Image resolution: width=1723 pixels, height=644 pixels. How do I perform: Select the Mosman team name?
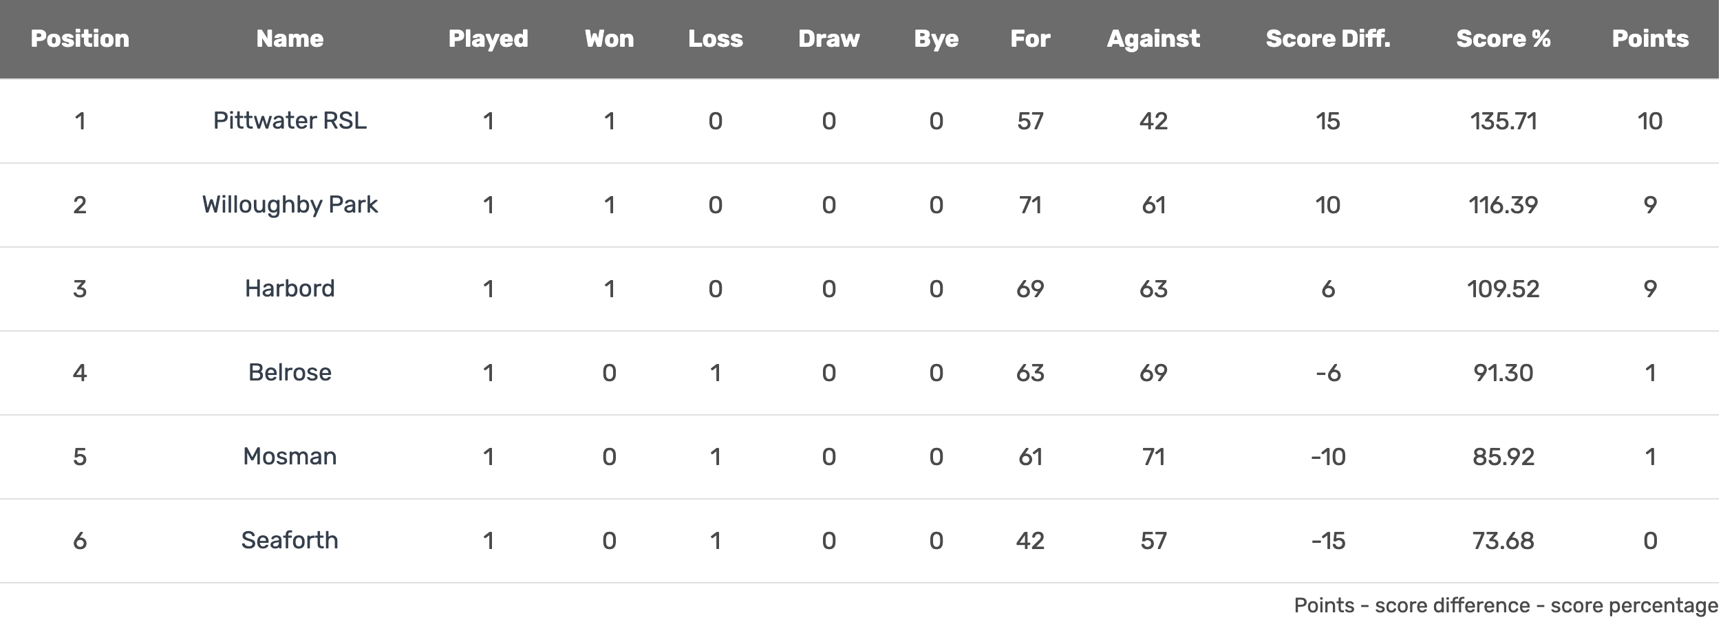[x=290, y=457]
